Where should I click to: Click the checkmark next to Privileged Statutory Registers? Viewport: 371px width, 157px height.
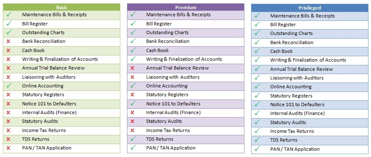[x=257, y=95]
